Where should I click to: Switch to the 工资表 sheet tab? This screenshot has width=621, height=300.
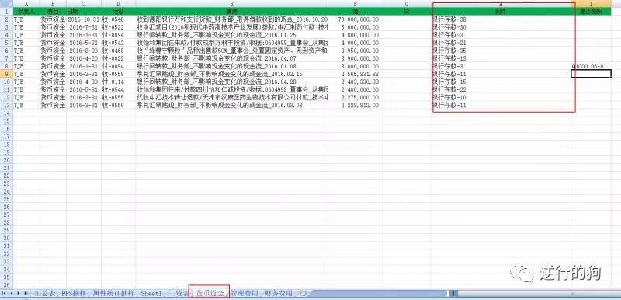(x=178, y=293)
